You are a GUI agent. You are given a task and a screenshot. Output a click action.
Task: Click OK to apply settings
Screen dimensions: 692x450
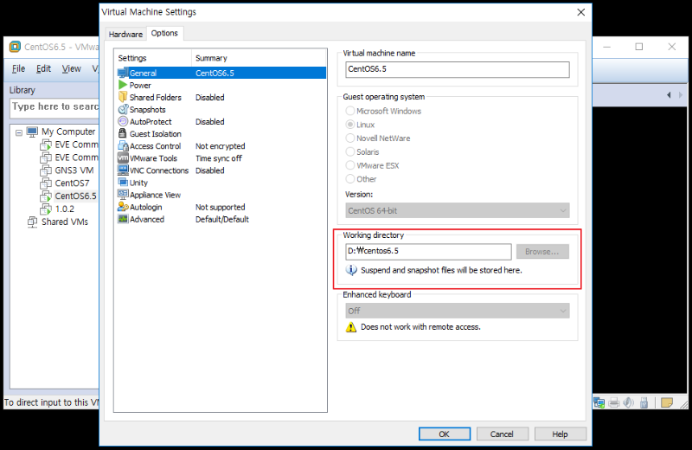445,434
